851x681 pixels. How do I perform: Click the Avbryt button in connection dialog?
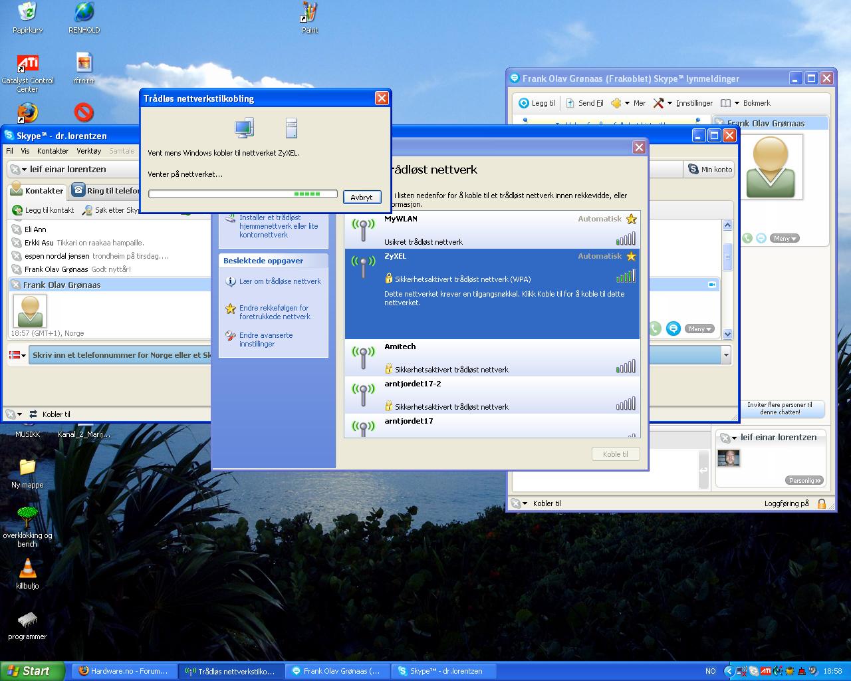362,198
